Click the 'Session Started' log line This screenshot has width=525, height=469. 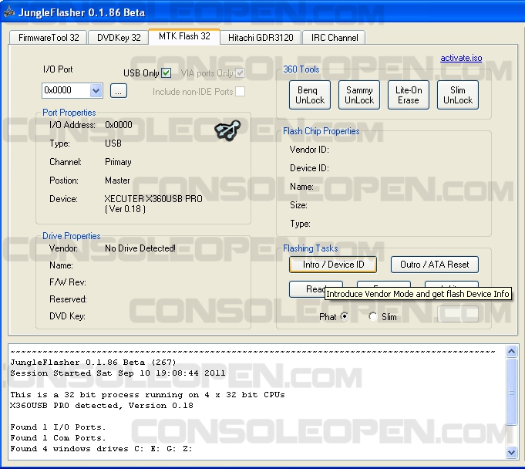coord(118,373)
